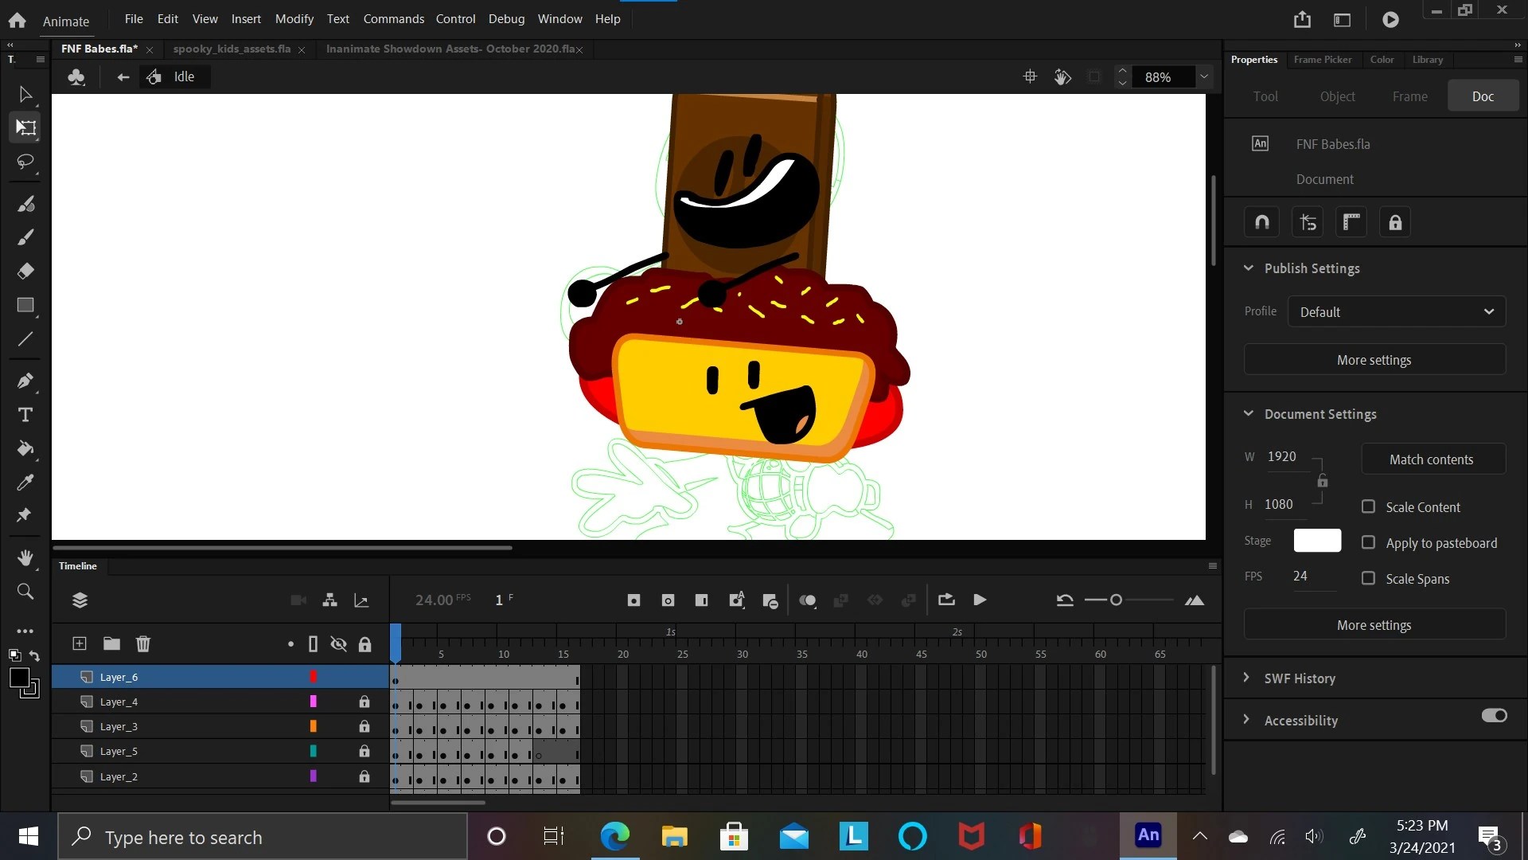Switch to the Frame Picker tab

[1322, 60]
